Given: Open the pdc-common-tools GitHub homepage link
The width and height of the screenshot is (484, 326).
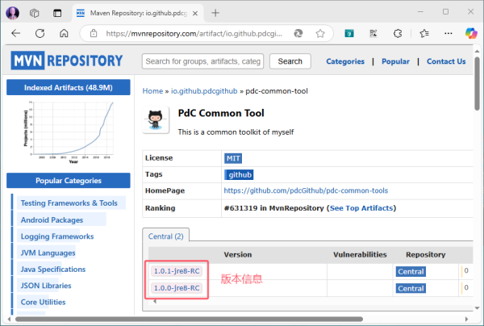Looking at the screenshot, I should 306,190.
